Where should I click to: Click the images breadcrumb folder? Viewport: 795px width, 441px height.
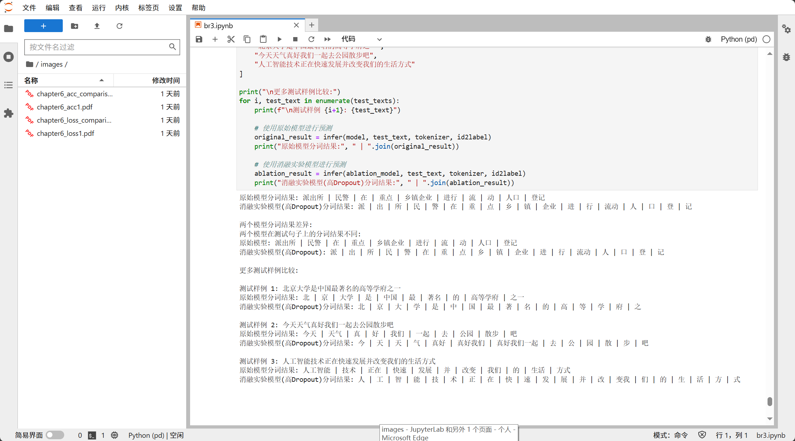(52, 64)
